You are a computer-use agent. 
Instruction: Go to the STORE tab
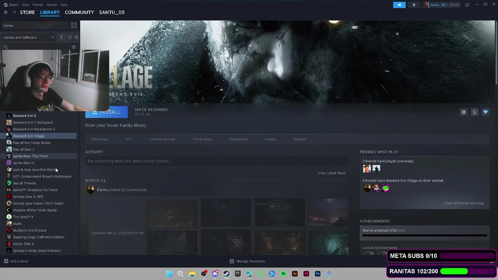point(27,12)
